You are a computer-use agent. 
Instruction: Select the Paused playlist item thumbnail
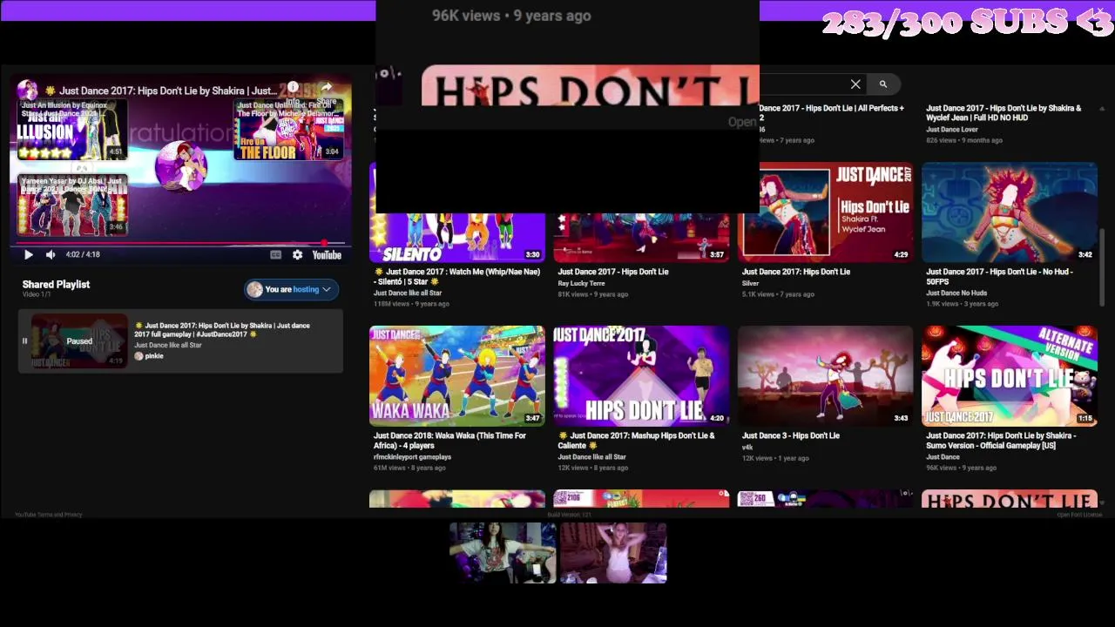[x=79, y=341]
